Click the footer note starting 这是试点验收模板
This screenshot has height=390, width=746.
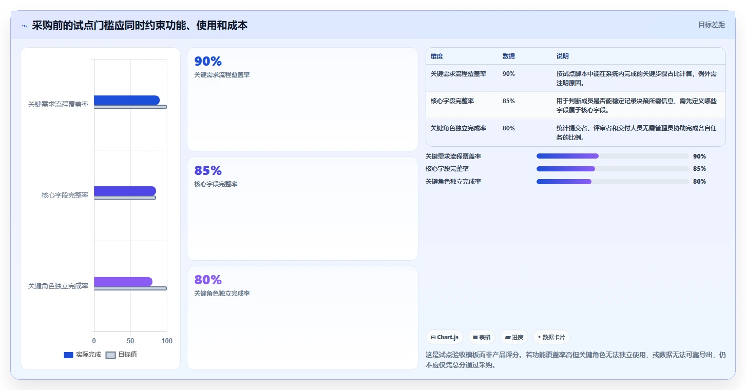tap(576, 360)
